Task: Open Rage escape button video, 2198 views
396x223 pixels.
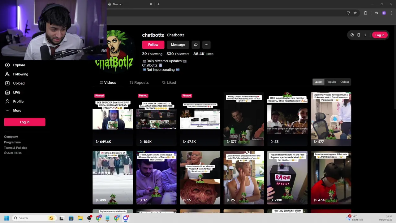Action: 287,178
